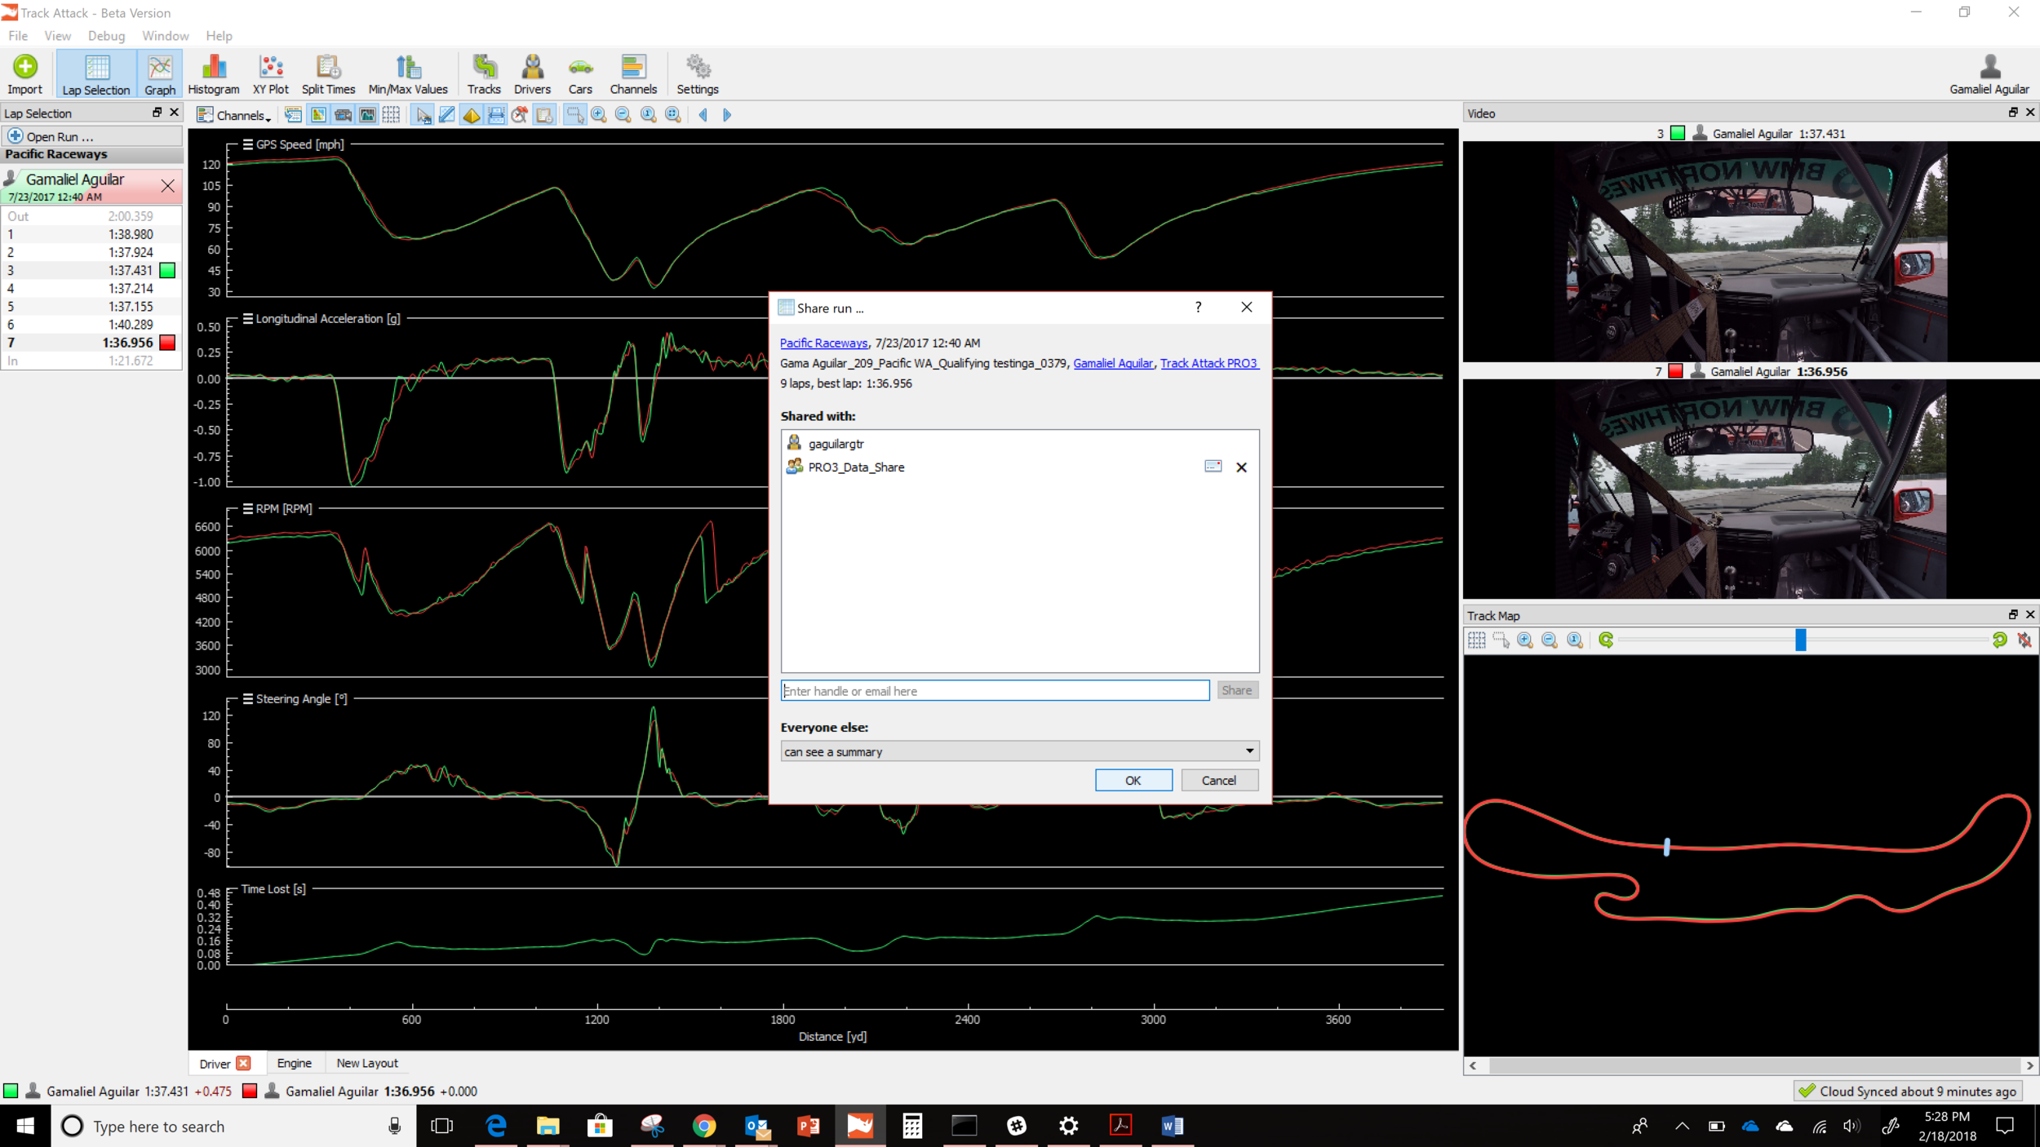The image size is (2040, 1147).
Task: Open the Cars manager
Action: (x=580, y=74)
